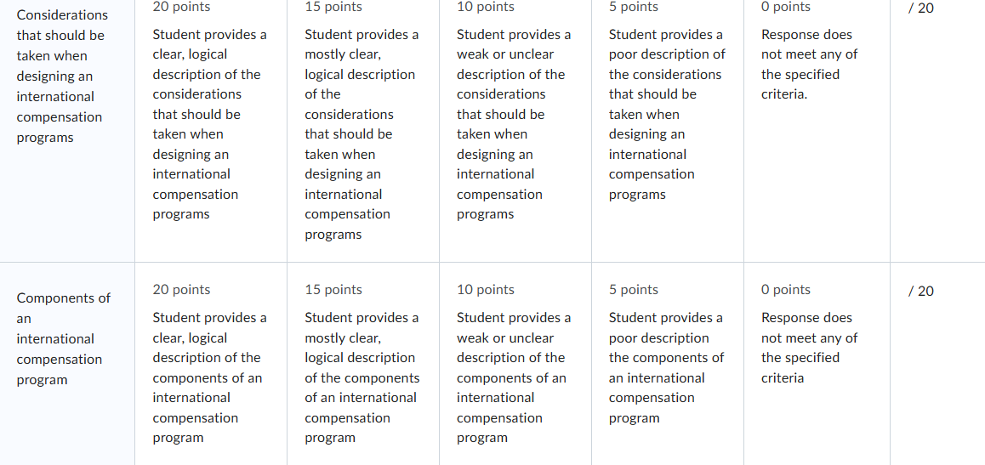The width and height of the screenshot is (985, 465).
Task: Select the 0 points rating for Considerations criterion
Action: point(817,131)
